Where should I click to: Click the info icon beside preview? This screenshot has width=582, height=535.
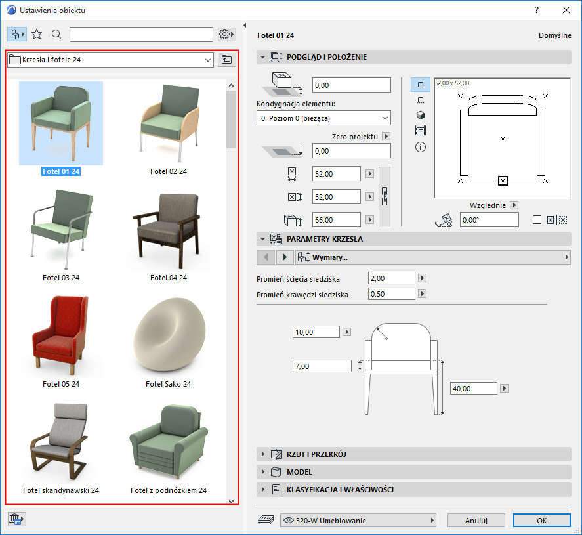pos(421,147)
